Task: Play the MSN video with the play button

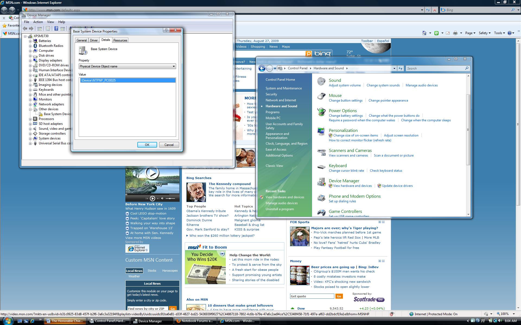Action: coord(152,173)
